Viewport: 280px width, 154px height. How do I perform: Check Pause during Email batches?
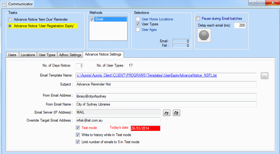click(x=198, y=19)
